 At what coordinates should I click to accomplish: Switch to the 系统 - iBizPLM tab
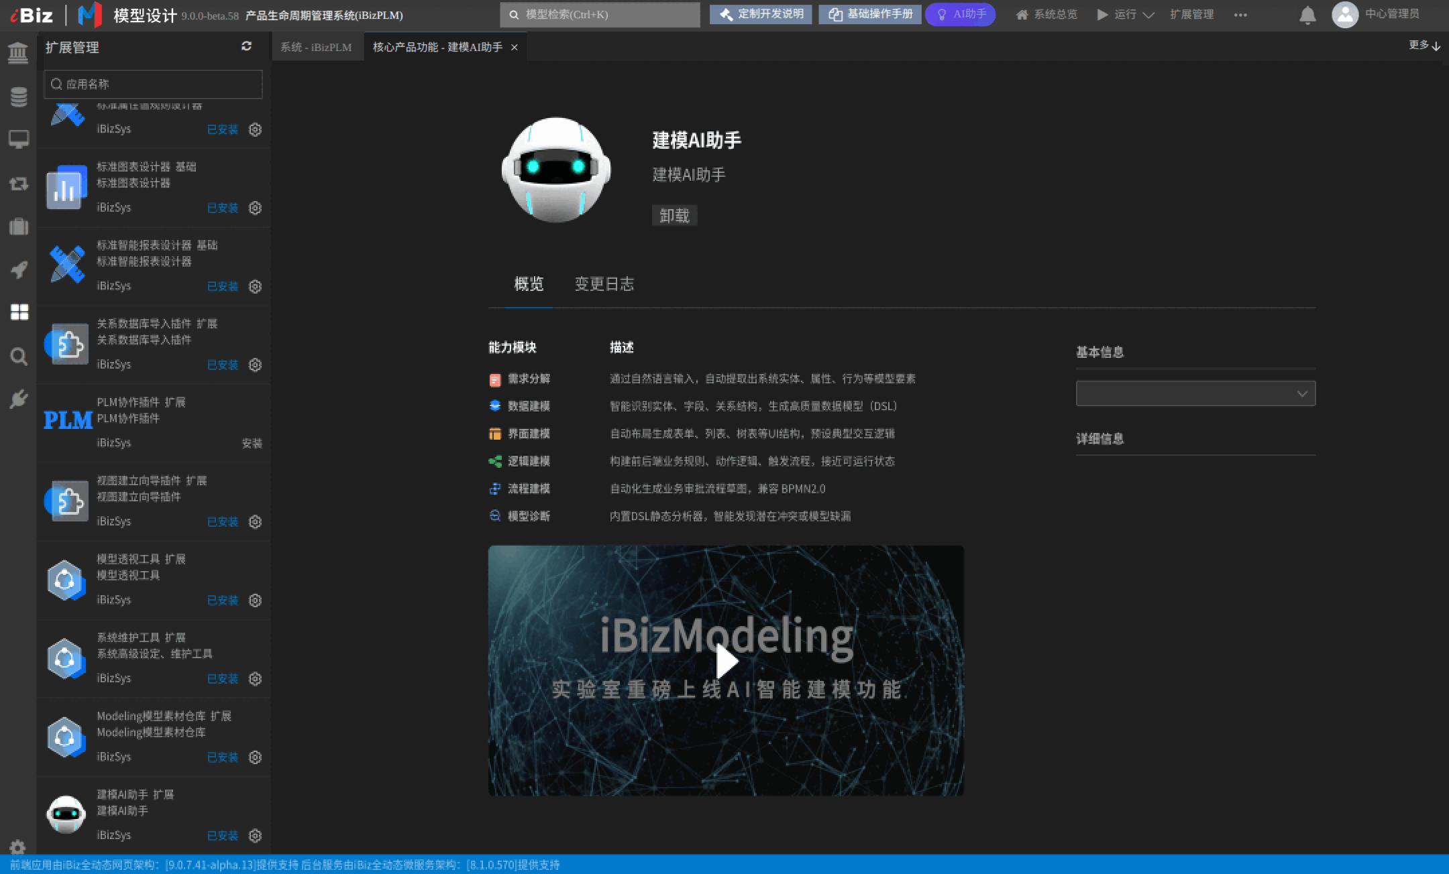point(316,47)
